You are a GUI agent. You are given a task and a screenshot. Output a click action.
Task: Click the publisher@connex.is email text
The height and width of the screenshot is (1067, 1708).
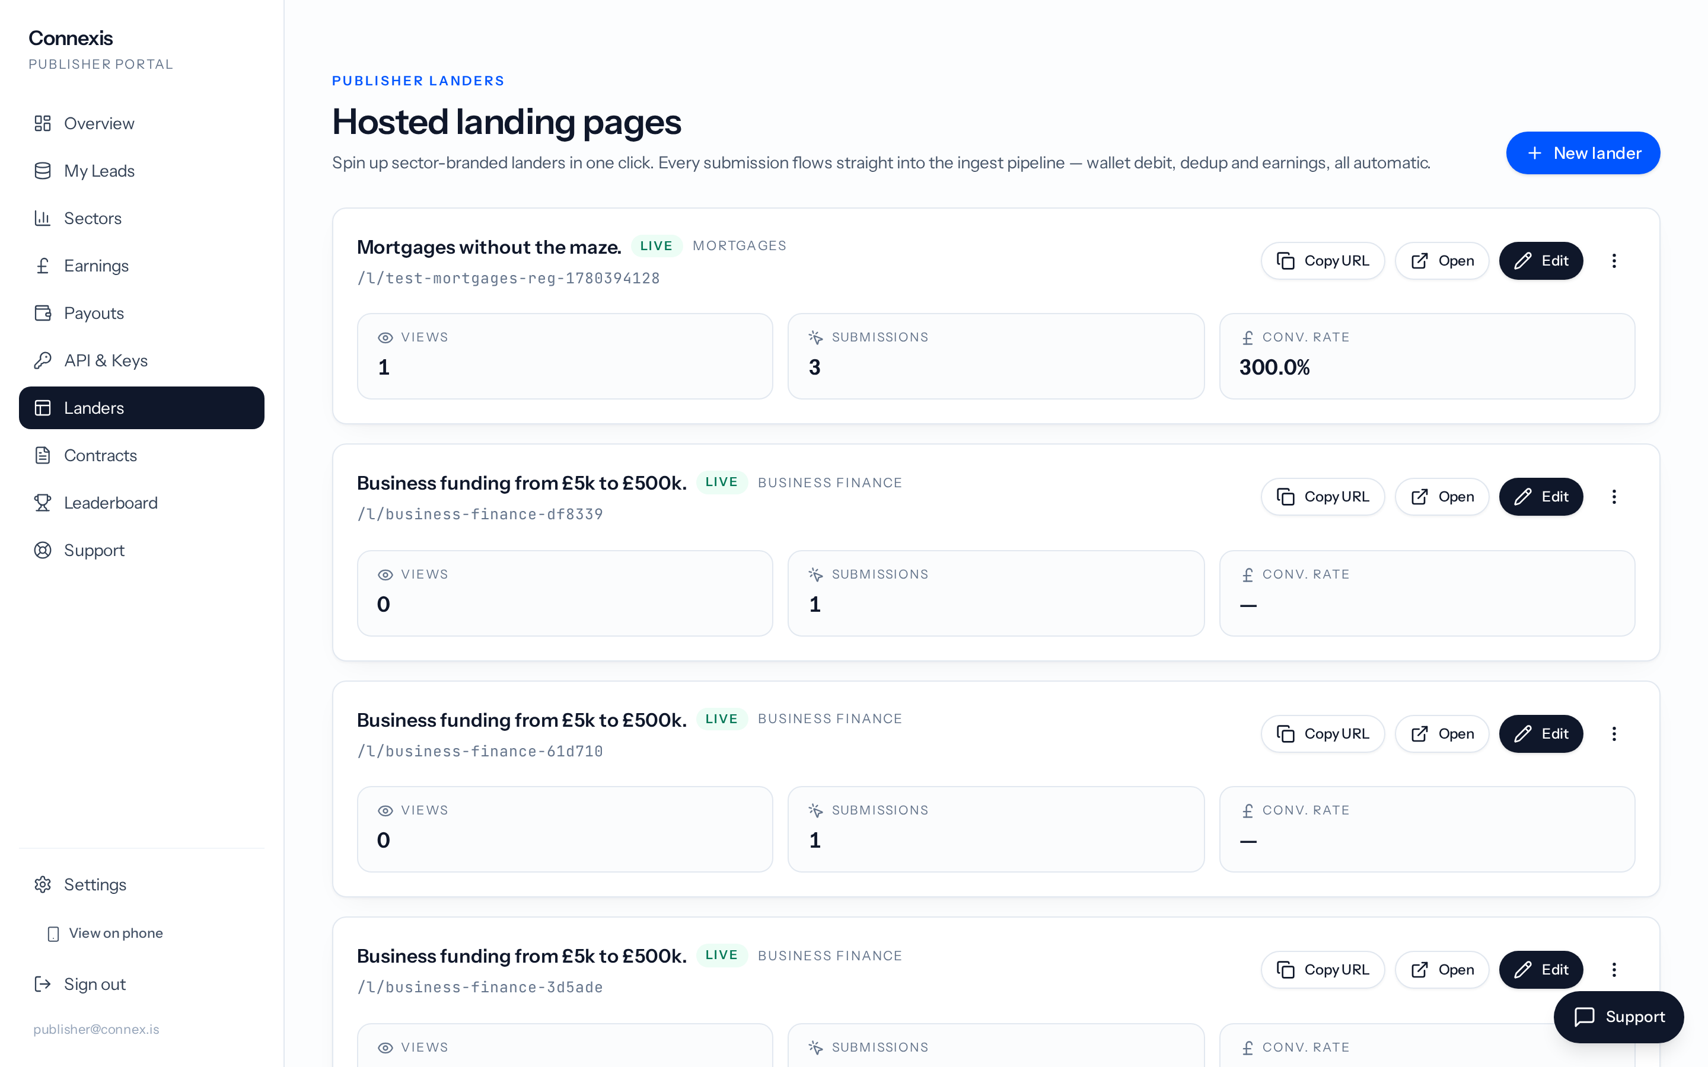pyautogui.click(x=96, y=1029)
